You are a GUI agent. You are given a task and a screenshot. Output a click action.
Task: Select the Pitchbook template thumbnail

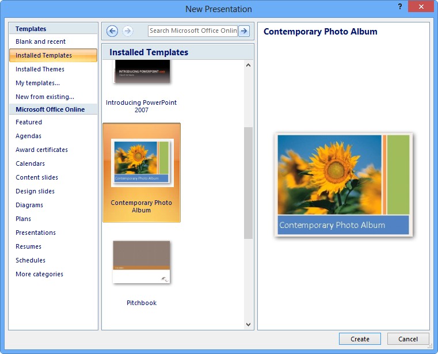(142, 262)
